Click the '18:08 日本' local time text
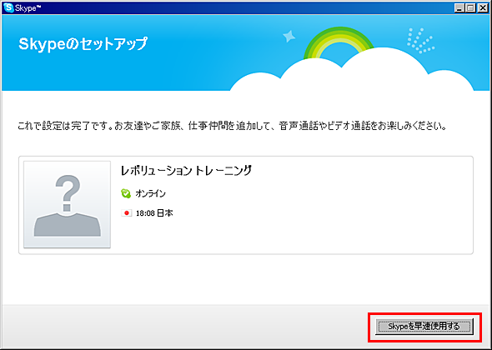492x350 pixels. 154,213
